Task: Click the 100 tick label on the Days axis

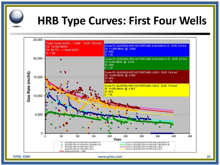Action: coord(77,136)
